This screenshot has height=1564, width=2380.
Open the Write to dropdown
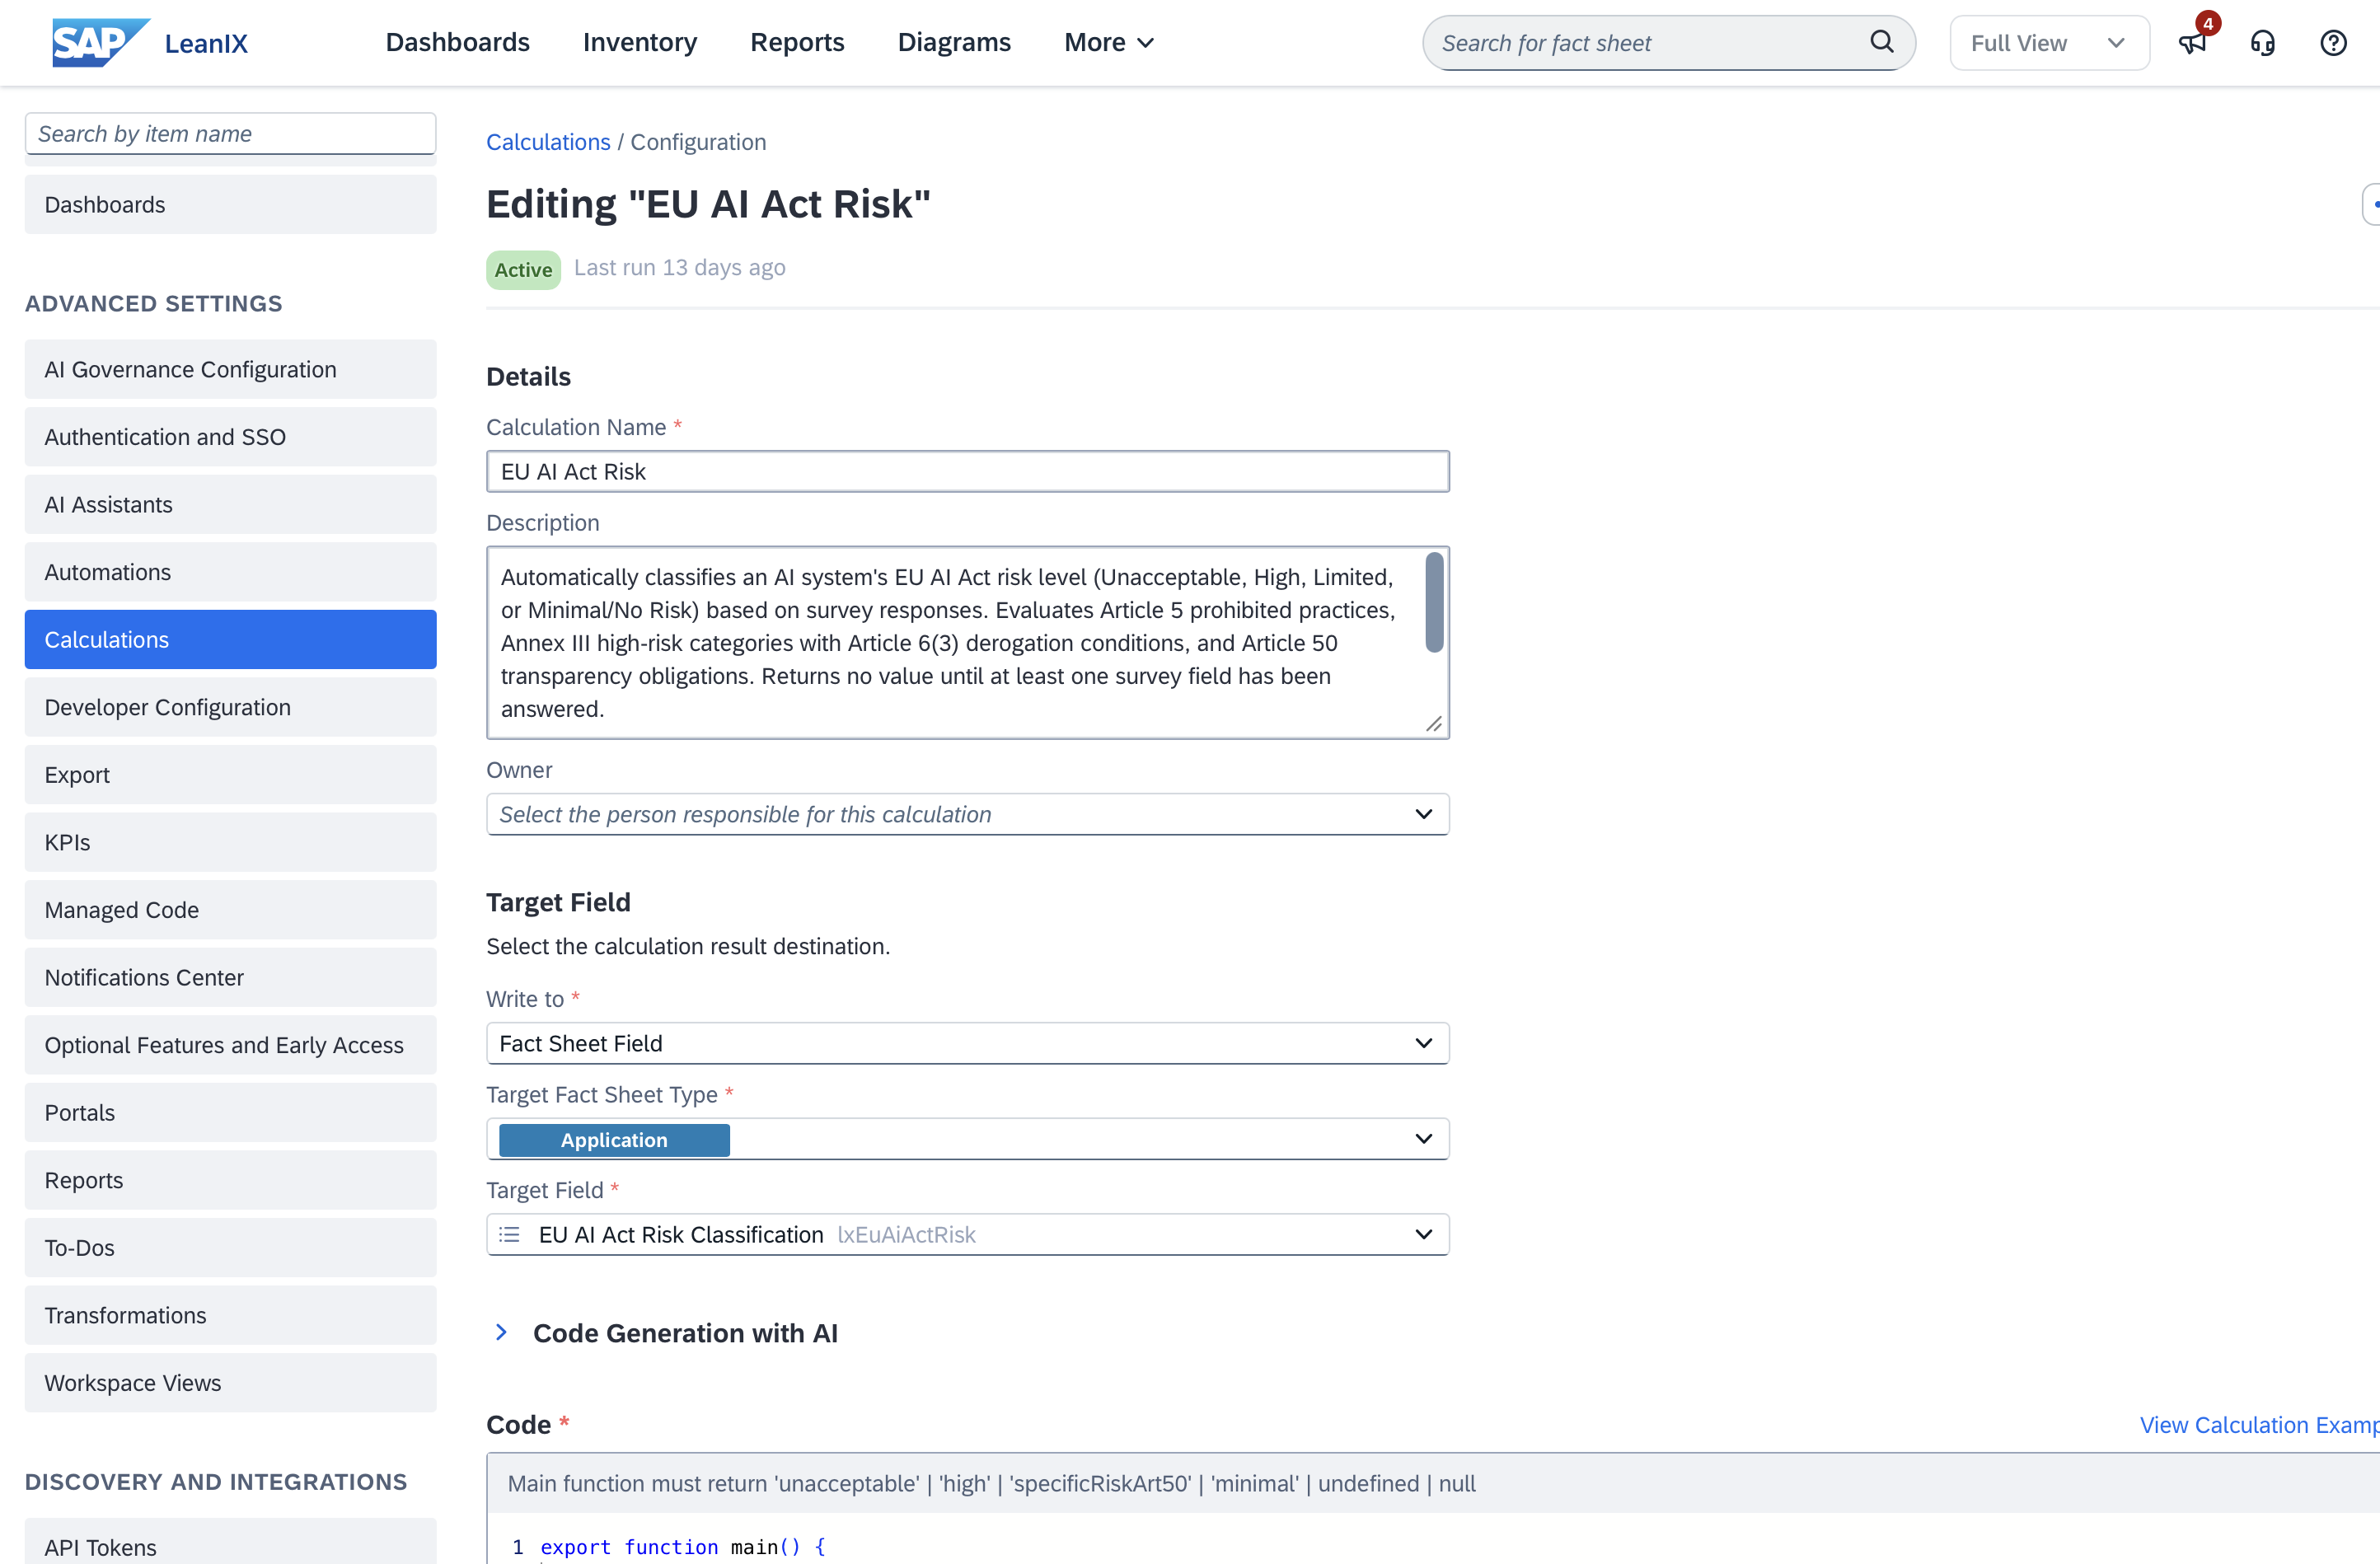point(967,1043)
